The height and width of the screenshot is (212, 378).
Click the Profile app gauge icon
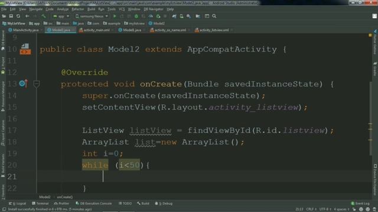[x=151, y=16]
